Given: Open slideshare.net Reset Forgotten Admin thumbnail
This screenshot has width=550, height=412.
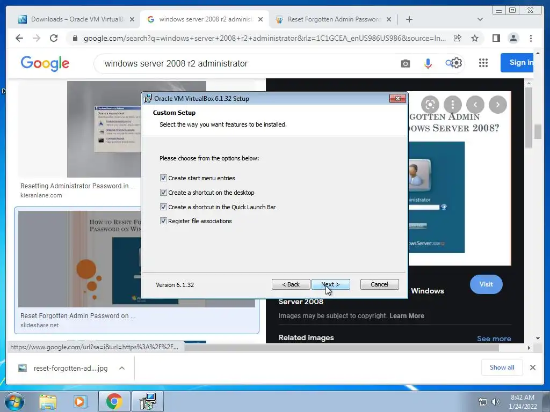Looking at the screenshot, I should click(x=79, y=259).
